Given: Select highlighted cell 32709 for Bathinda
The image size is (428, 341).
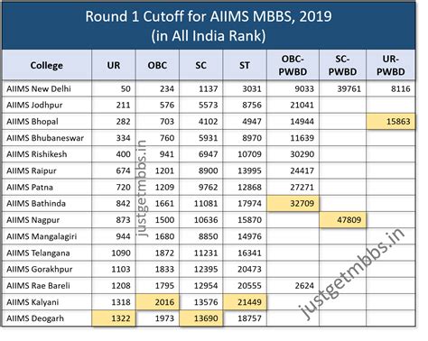Looking at the screenshot, I should 293,203.
